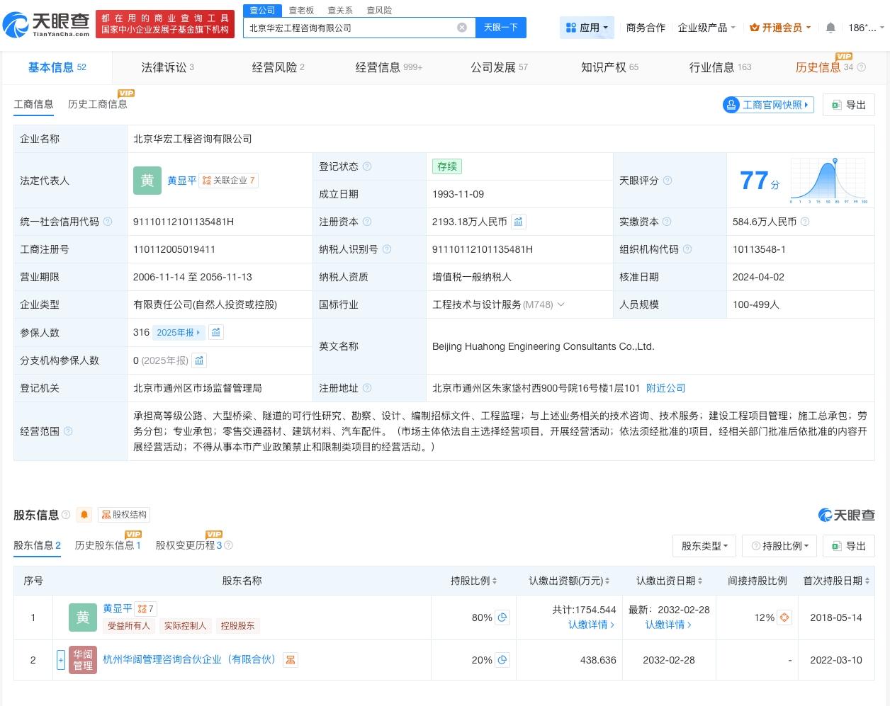Open 股东类型 filter dropdown
890x706 pixels.
coord(704,546)
